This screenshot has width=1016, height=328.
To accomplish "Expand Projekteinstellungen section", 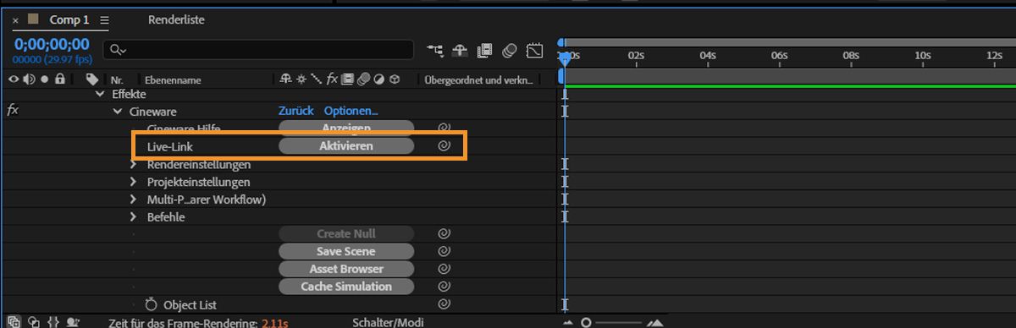I will coord(133,182).
